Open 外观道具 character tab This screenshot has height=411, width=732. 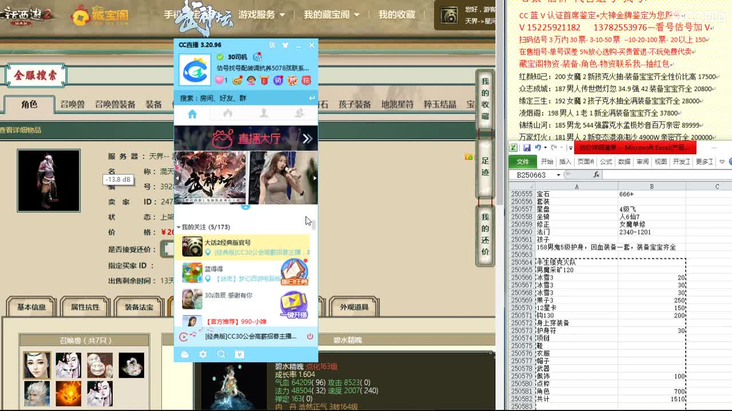click(354, 307)
